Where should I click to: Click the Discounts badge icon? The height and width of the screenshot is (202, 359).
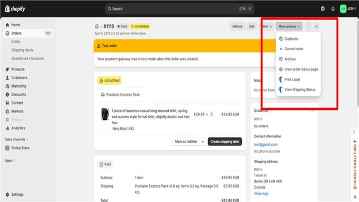click(x=7, y=94)
